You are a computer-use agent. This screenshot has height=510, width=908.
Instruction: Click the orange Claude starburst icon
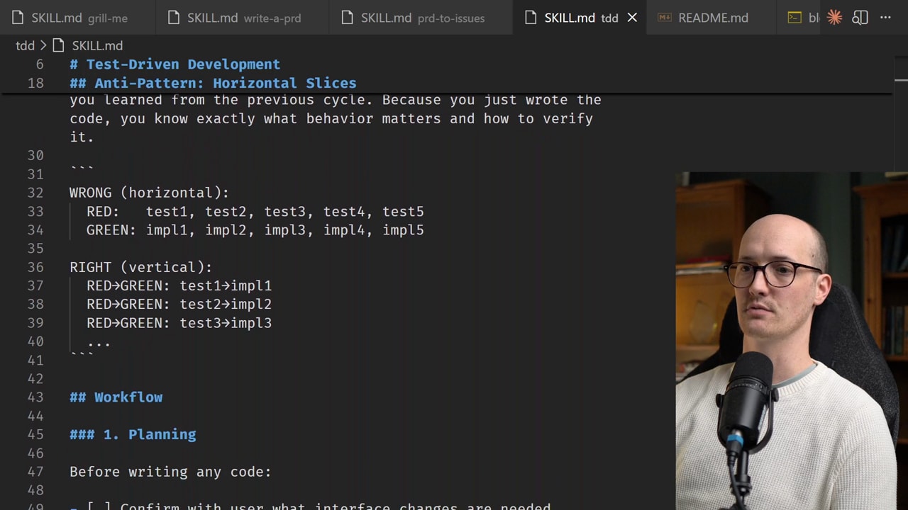click(x=834, y=18)
